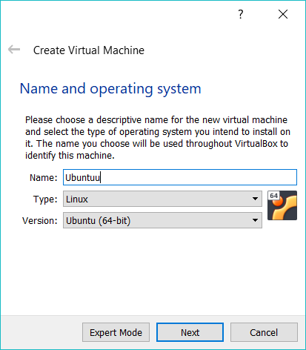Viewport: 306px width, 350px height.
Task: Proceed with the Next button
Action: tap(190, 332)
